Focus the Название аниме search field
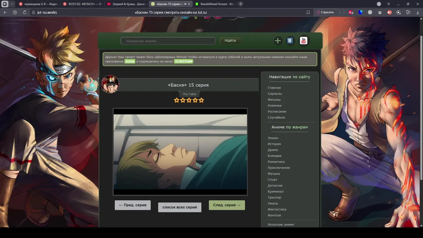Image resolution: width=423 pixels, height=238 pixels. click(168, 41)
